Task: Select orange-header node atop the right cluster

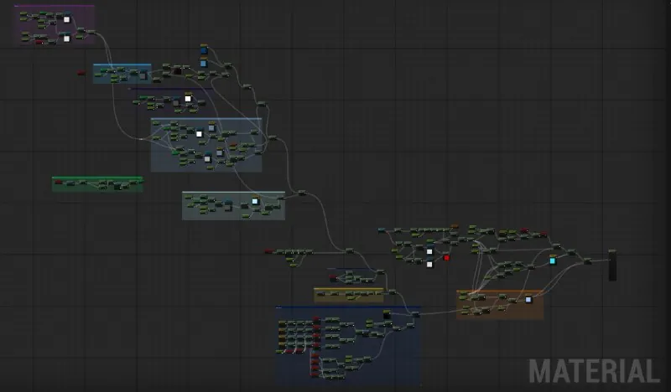Action: (455, 226)
